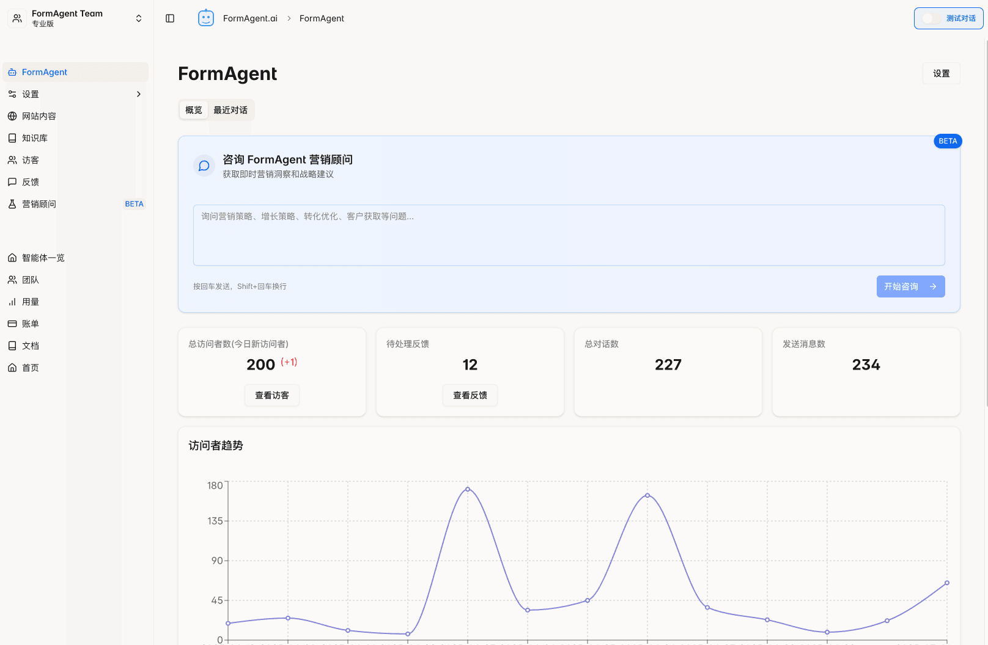Click the 访问者趋势 chart title
988x645 pixels.
pyautogui.click(x=216, y=445)
